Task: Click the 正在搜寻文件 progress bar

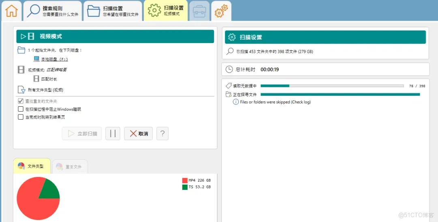Action: [340, 95]
